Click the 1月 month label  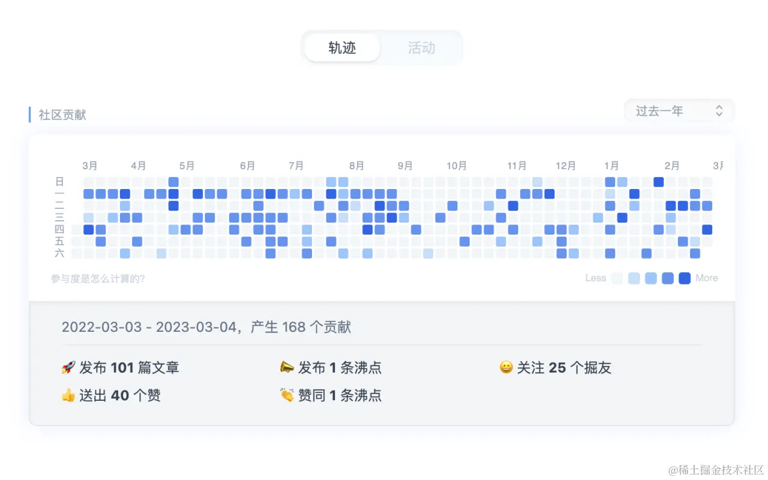611,166
